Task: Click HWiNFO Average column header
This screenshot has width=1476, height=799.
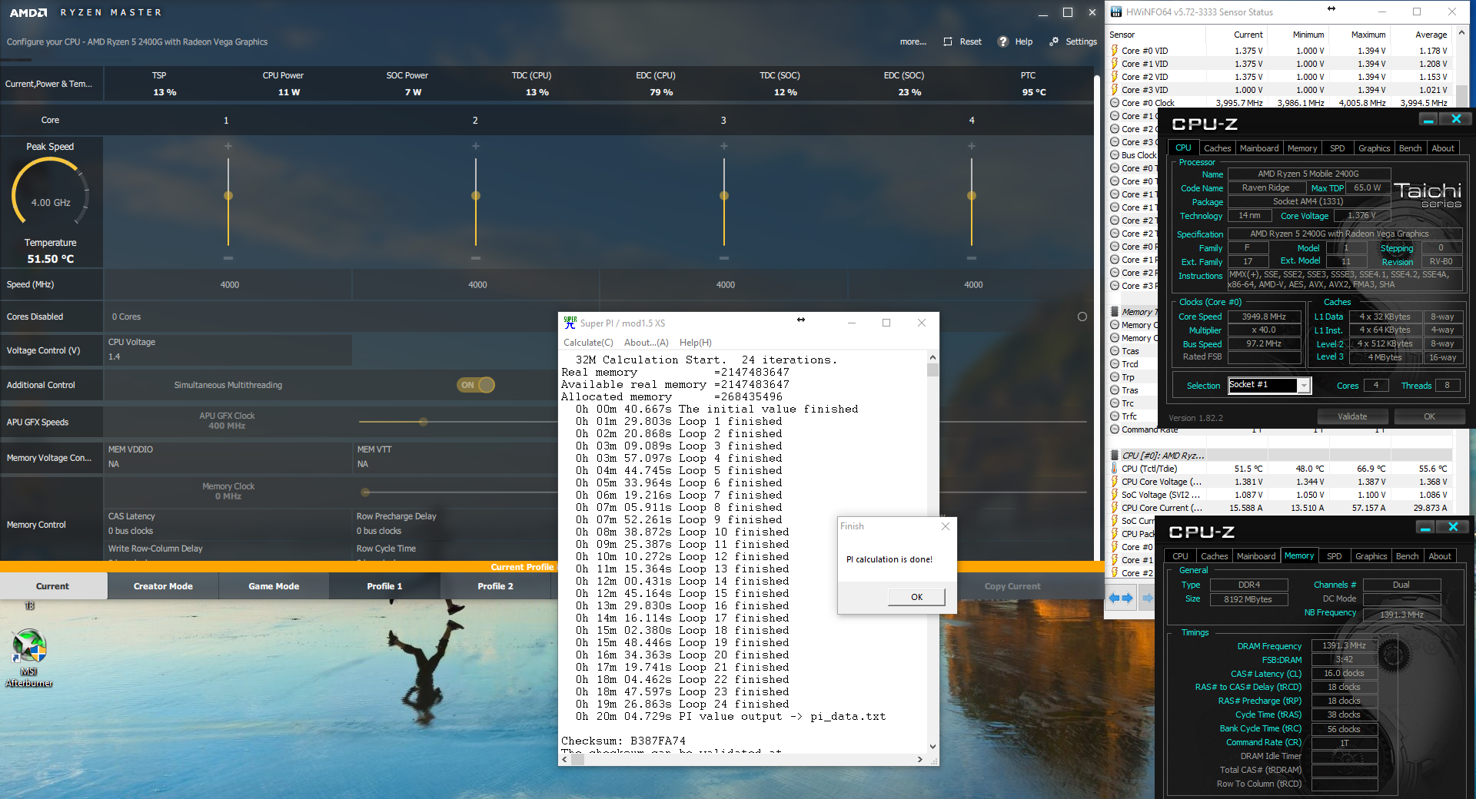Action: tap(1421, 35)
